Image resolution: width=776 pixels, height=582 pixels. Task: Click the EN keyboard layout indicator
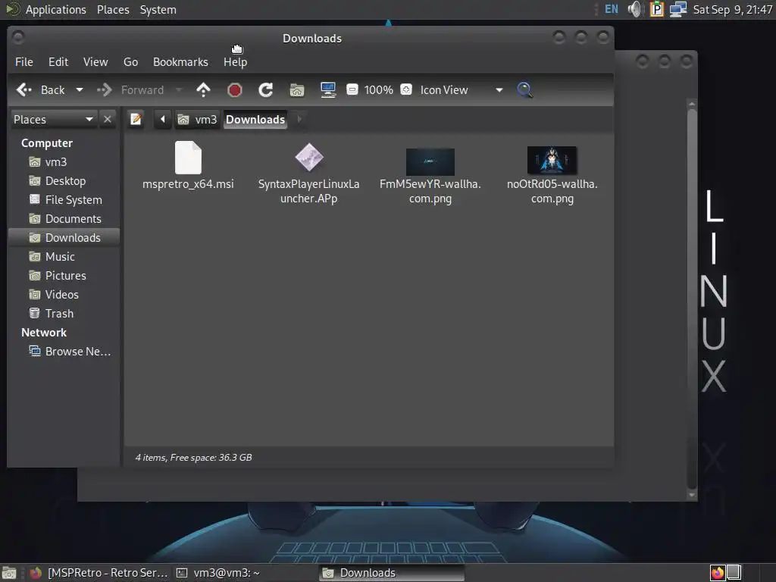612,9
